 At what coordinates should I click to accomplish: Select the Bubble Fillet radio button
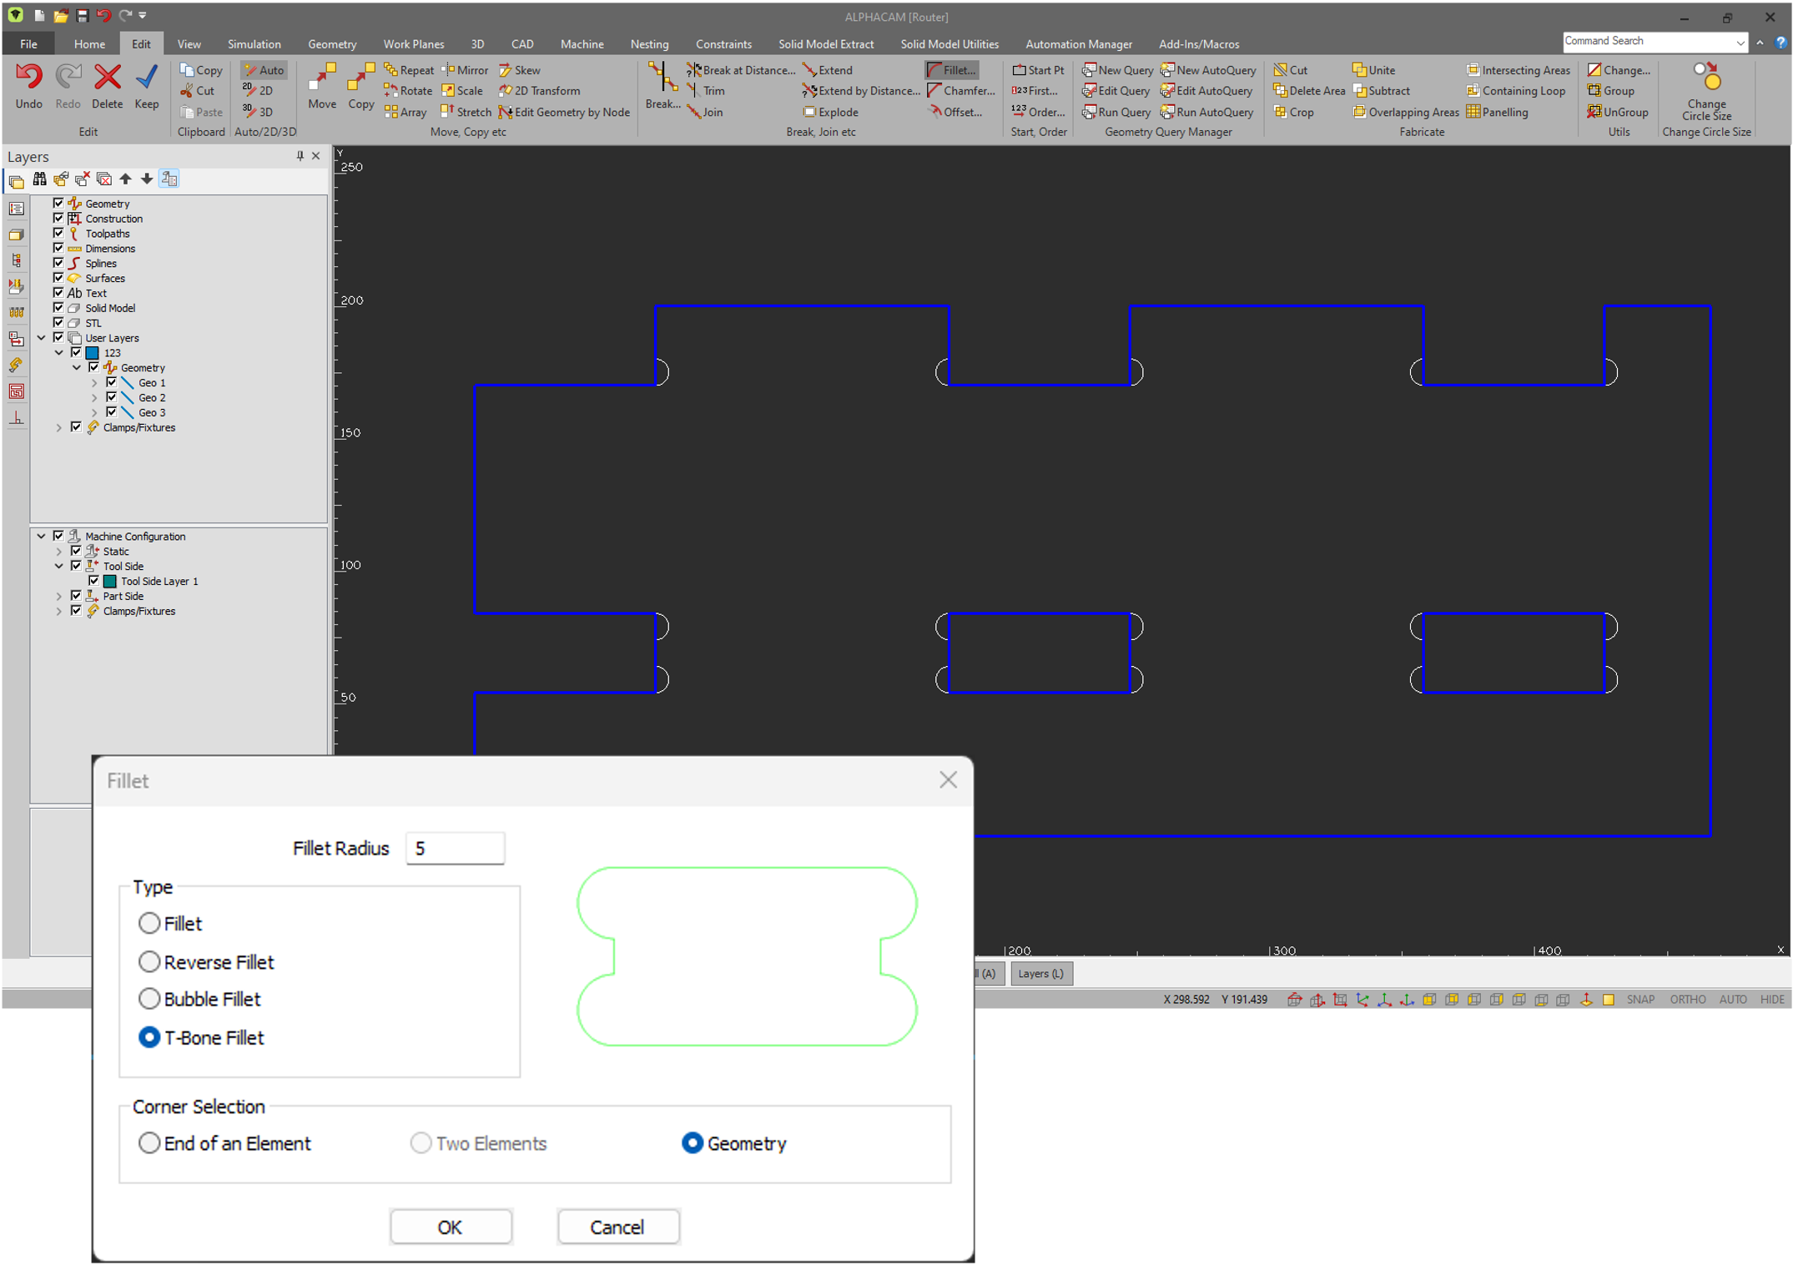pyautogui.click(x=149, y=998)
